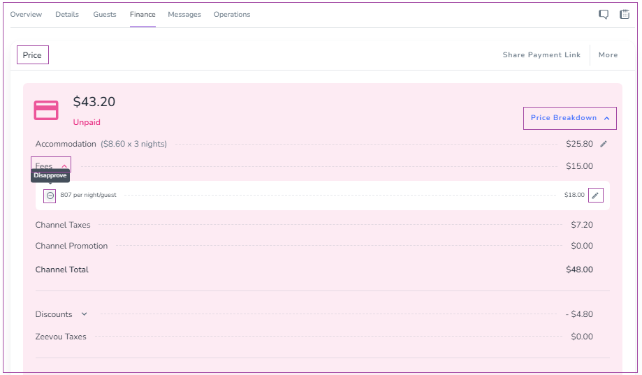The width and height of the screenshot is (642, 375).
Task: Click the Channel Taxes label
Action: tap(63, 225)
